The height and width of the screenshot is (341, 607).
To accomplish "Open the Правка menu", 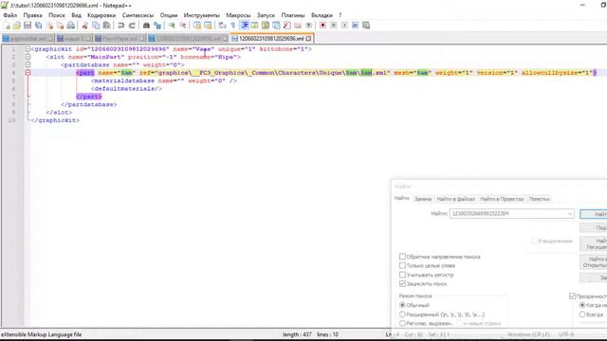I will [32, 15].
